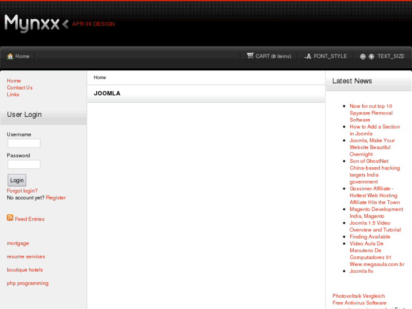Open Gossimer Affiliate news link
The width and height of the screenshot is (412, 309).
point(375,196)
